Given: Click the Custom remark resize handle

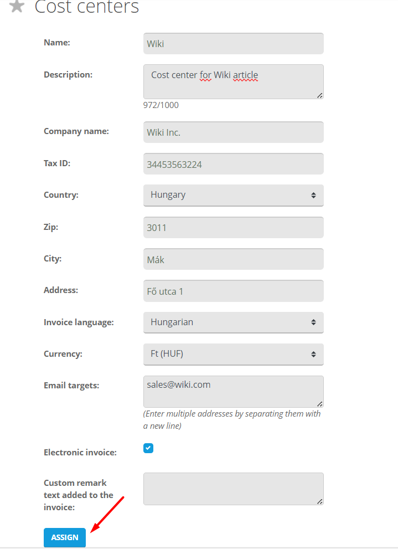Looking at the screenshot, I should (320, 501).
